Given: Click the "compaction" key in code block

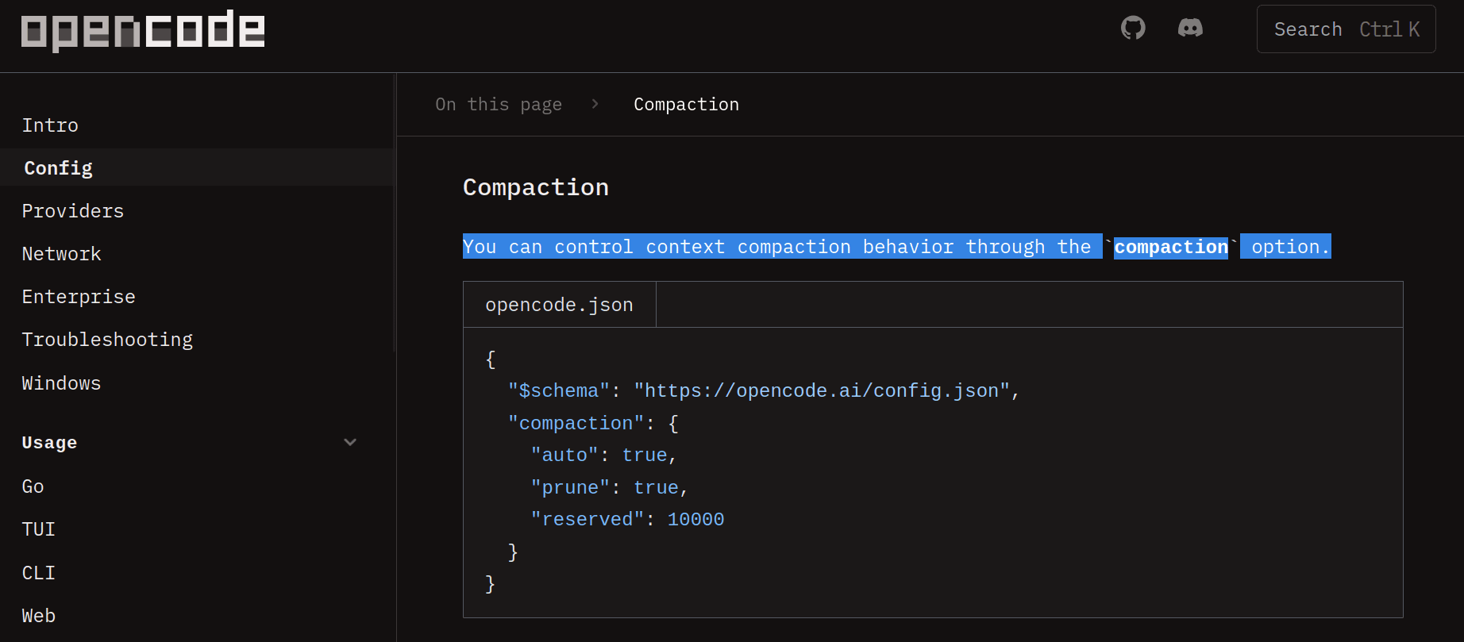Looking at the screenshot, I should coord(576,424).
